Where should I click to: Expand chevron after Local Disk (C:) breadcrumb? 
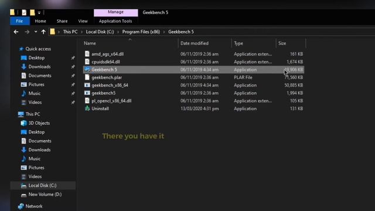tap(118, 32)
